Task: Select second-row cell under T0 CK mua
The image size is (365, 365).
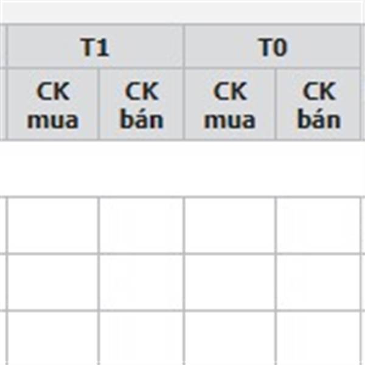Action: tap(230, 282)
